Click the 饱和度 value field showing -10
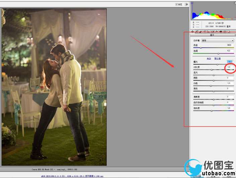Screen dimensions: 236x178 pyautogui.click(x=230, y=108)
